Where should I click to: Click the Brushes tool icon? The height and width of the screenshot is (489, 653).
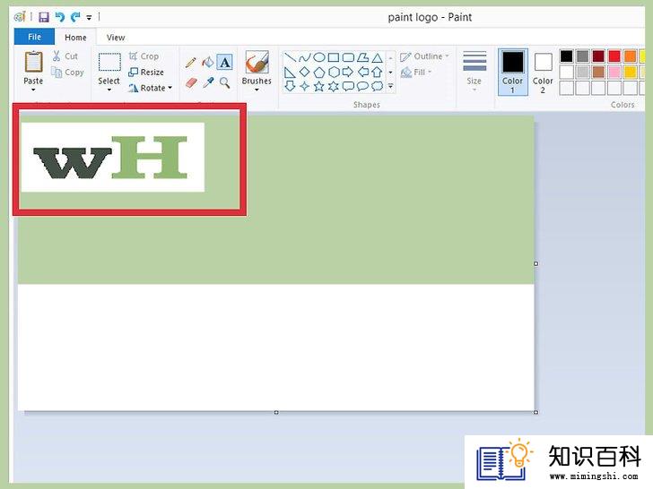tap(257, 62)
